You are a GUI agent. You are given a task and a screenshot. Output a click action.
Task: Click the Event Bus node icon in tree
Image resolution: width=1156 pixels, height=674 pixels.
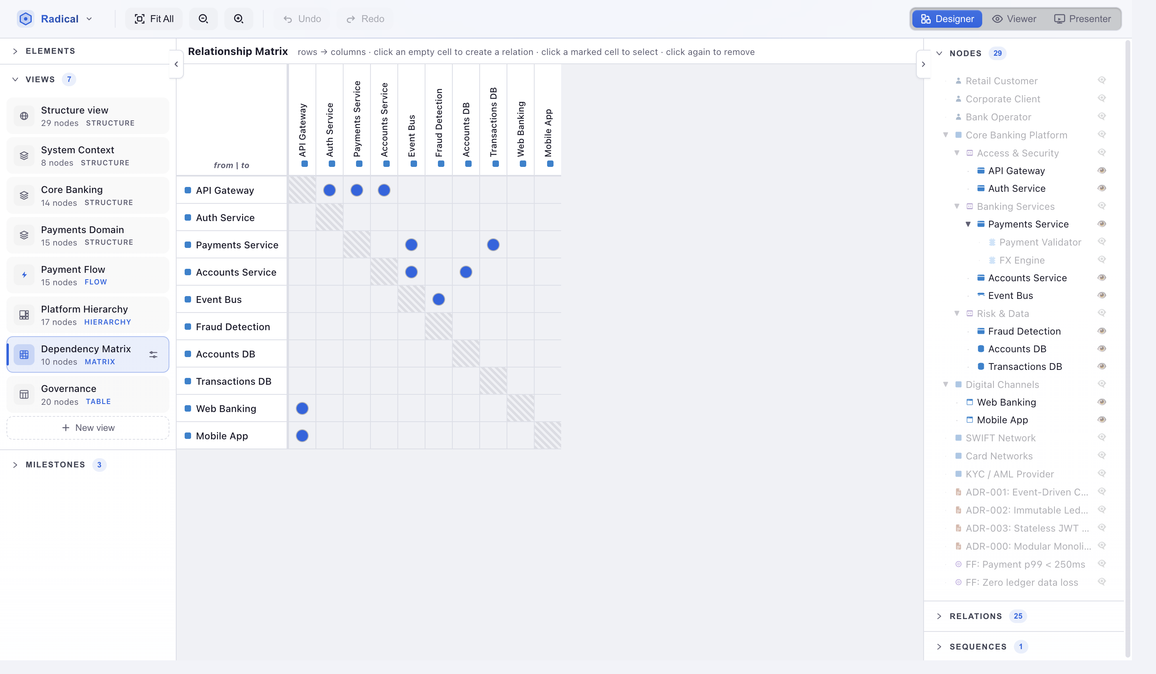coord(981,295)
